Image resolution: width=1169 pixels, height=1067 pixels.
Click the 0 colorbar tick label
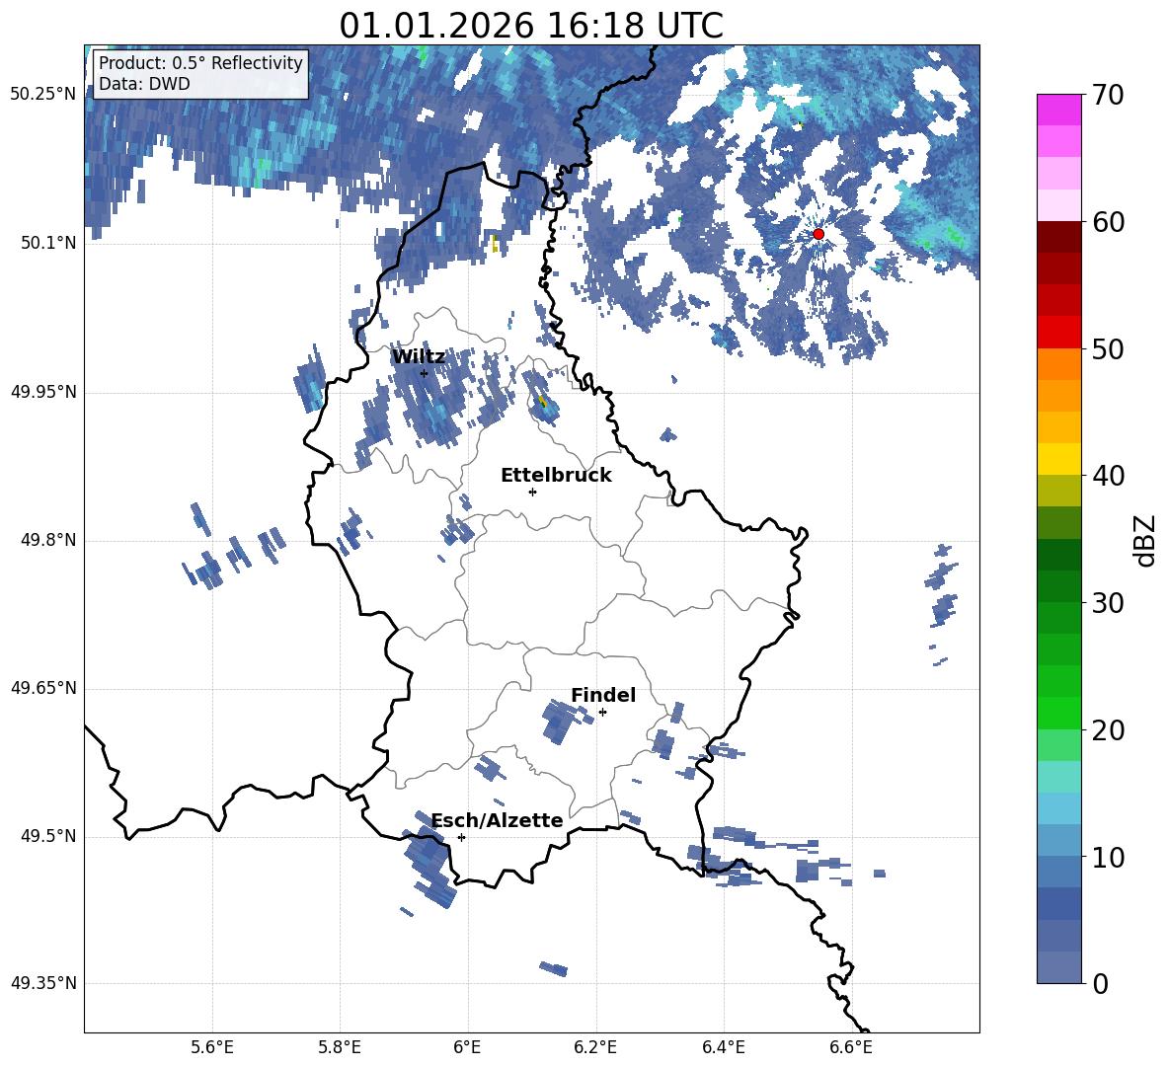tap(1100, 984)
